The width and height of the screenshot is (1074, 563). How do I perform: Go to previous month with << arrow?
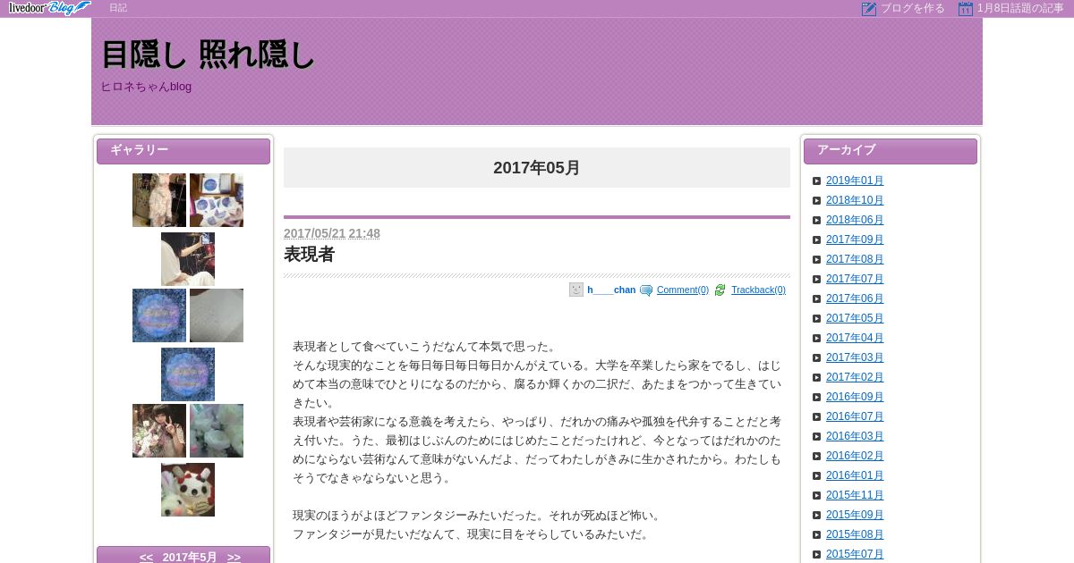146,557
